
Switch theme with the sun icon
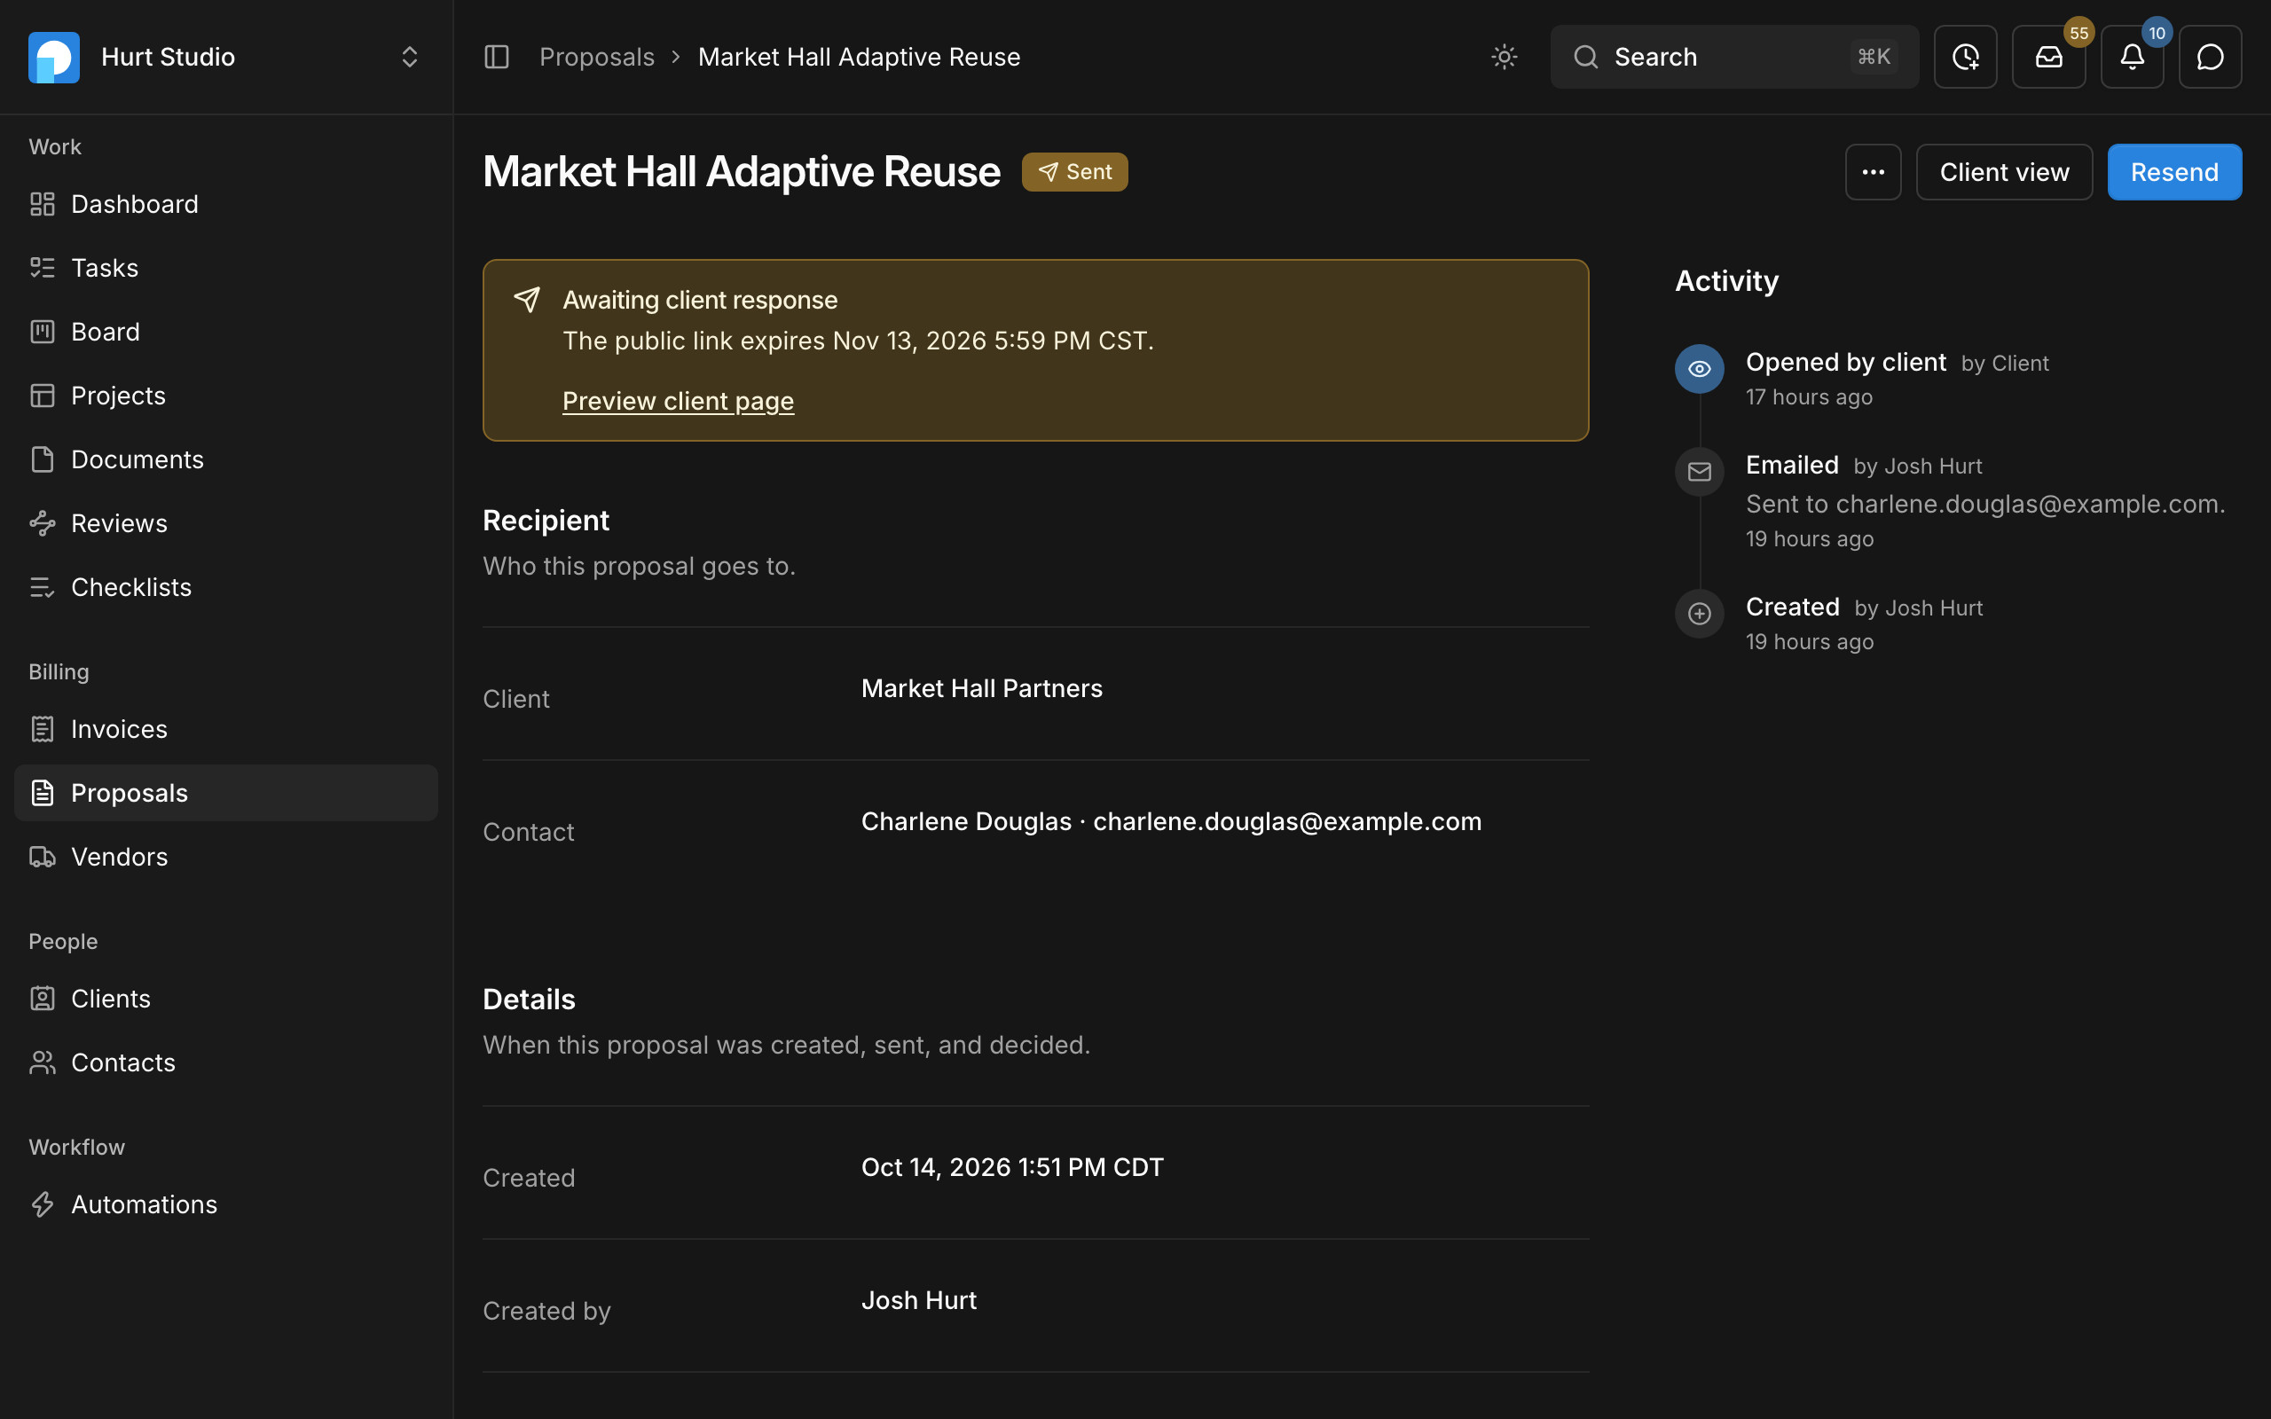(x=1505, y=58)
